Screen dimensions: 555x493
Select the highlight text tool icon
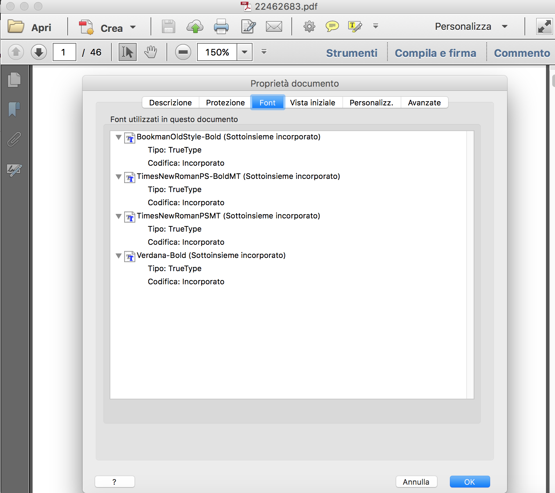coord(355,26)
